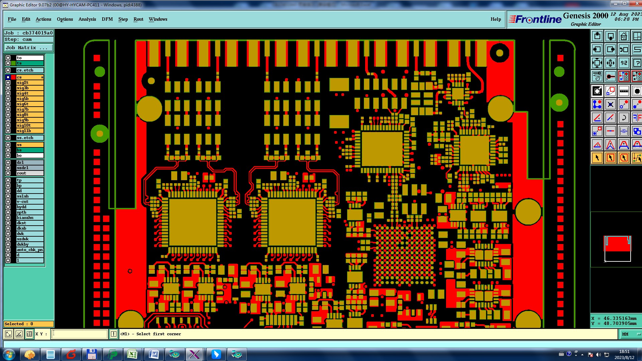Click the Help button
The height and width of the screenshot is (361, 642).
click(496, 19)
